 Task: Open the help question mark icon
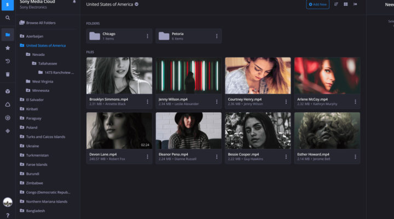[x=8, y=215]
